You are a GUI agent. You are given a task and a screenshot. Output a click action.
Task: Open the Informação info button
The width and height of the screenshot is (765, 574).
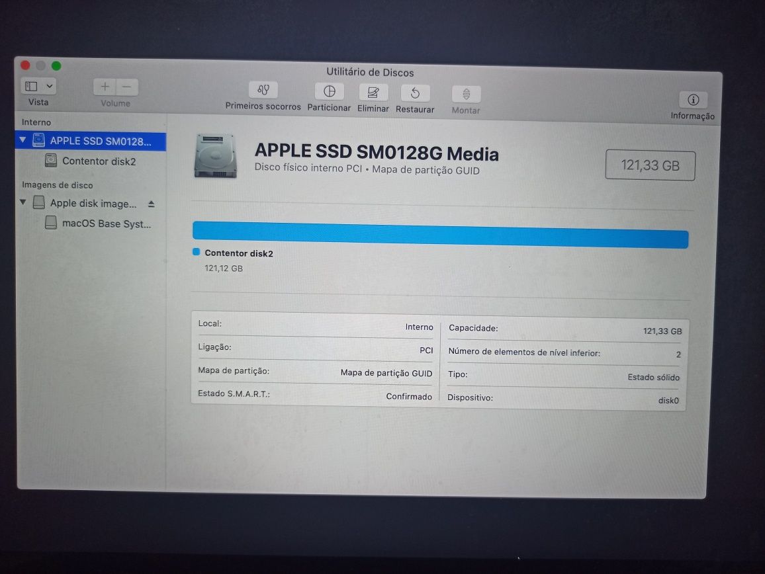pyautogui.click(x=694, y=100)
